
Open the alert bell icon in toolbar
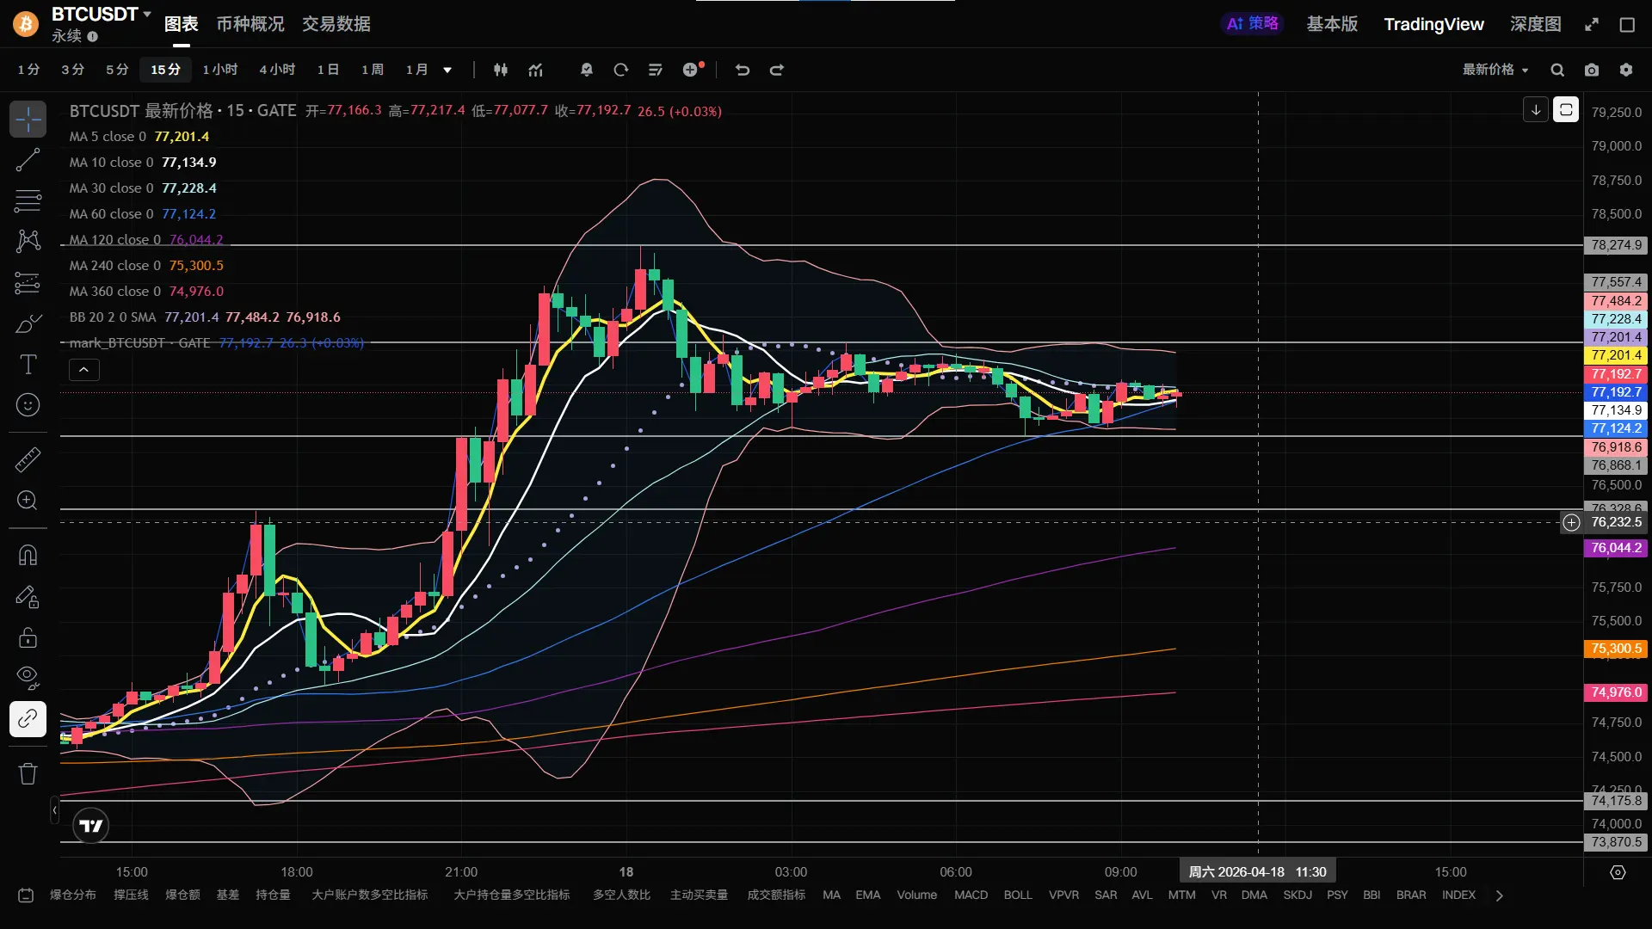pos(587,71)
